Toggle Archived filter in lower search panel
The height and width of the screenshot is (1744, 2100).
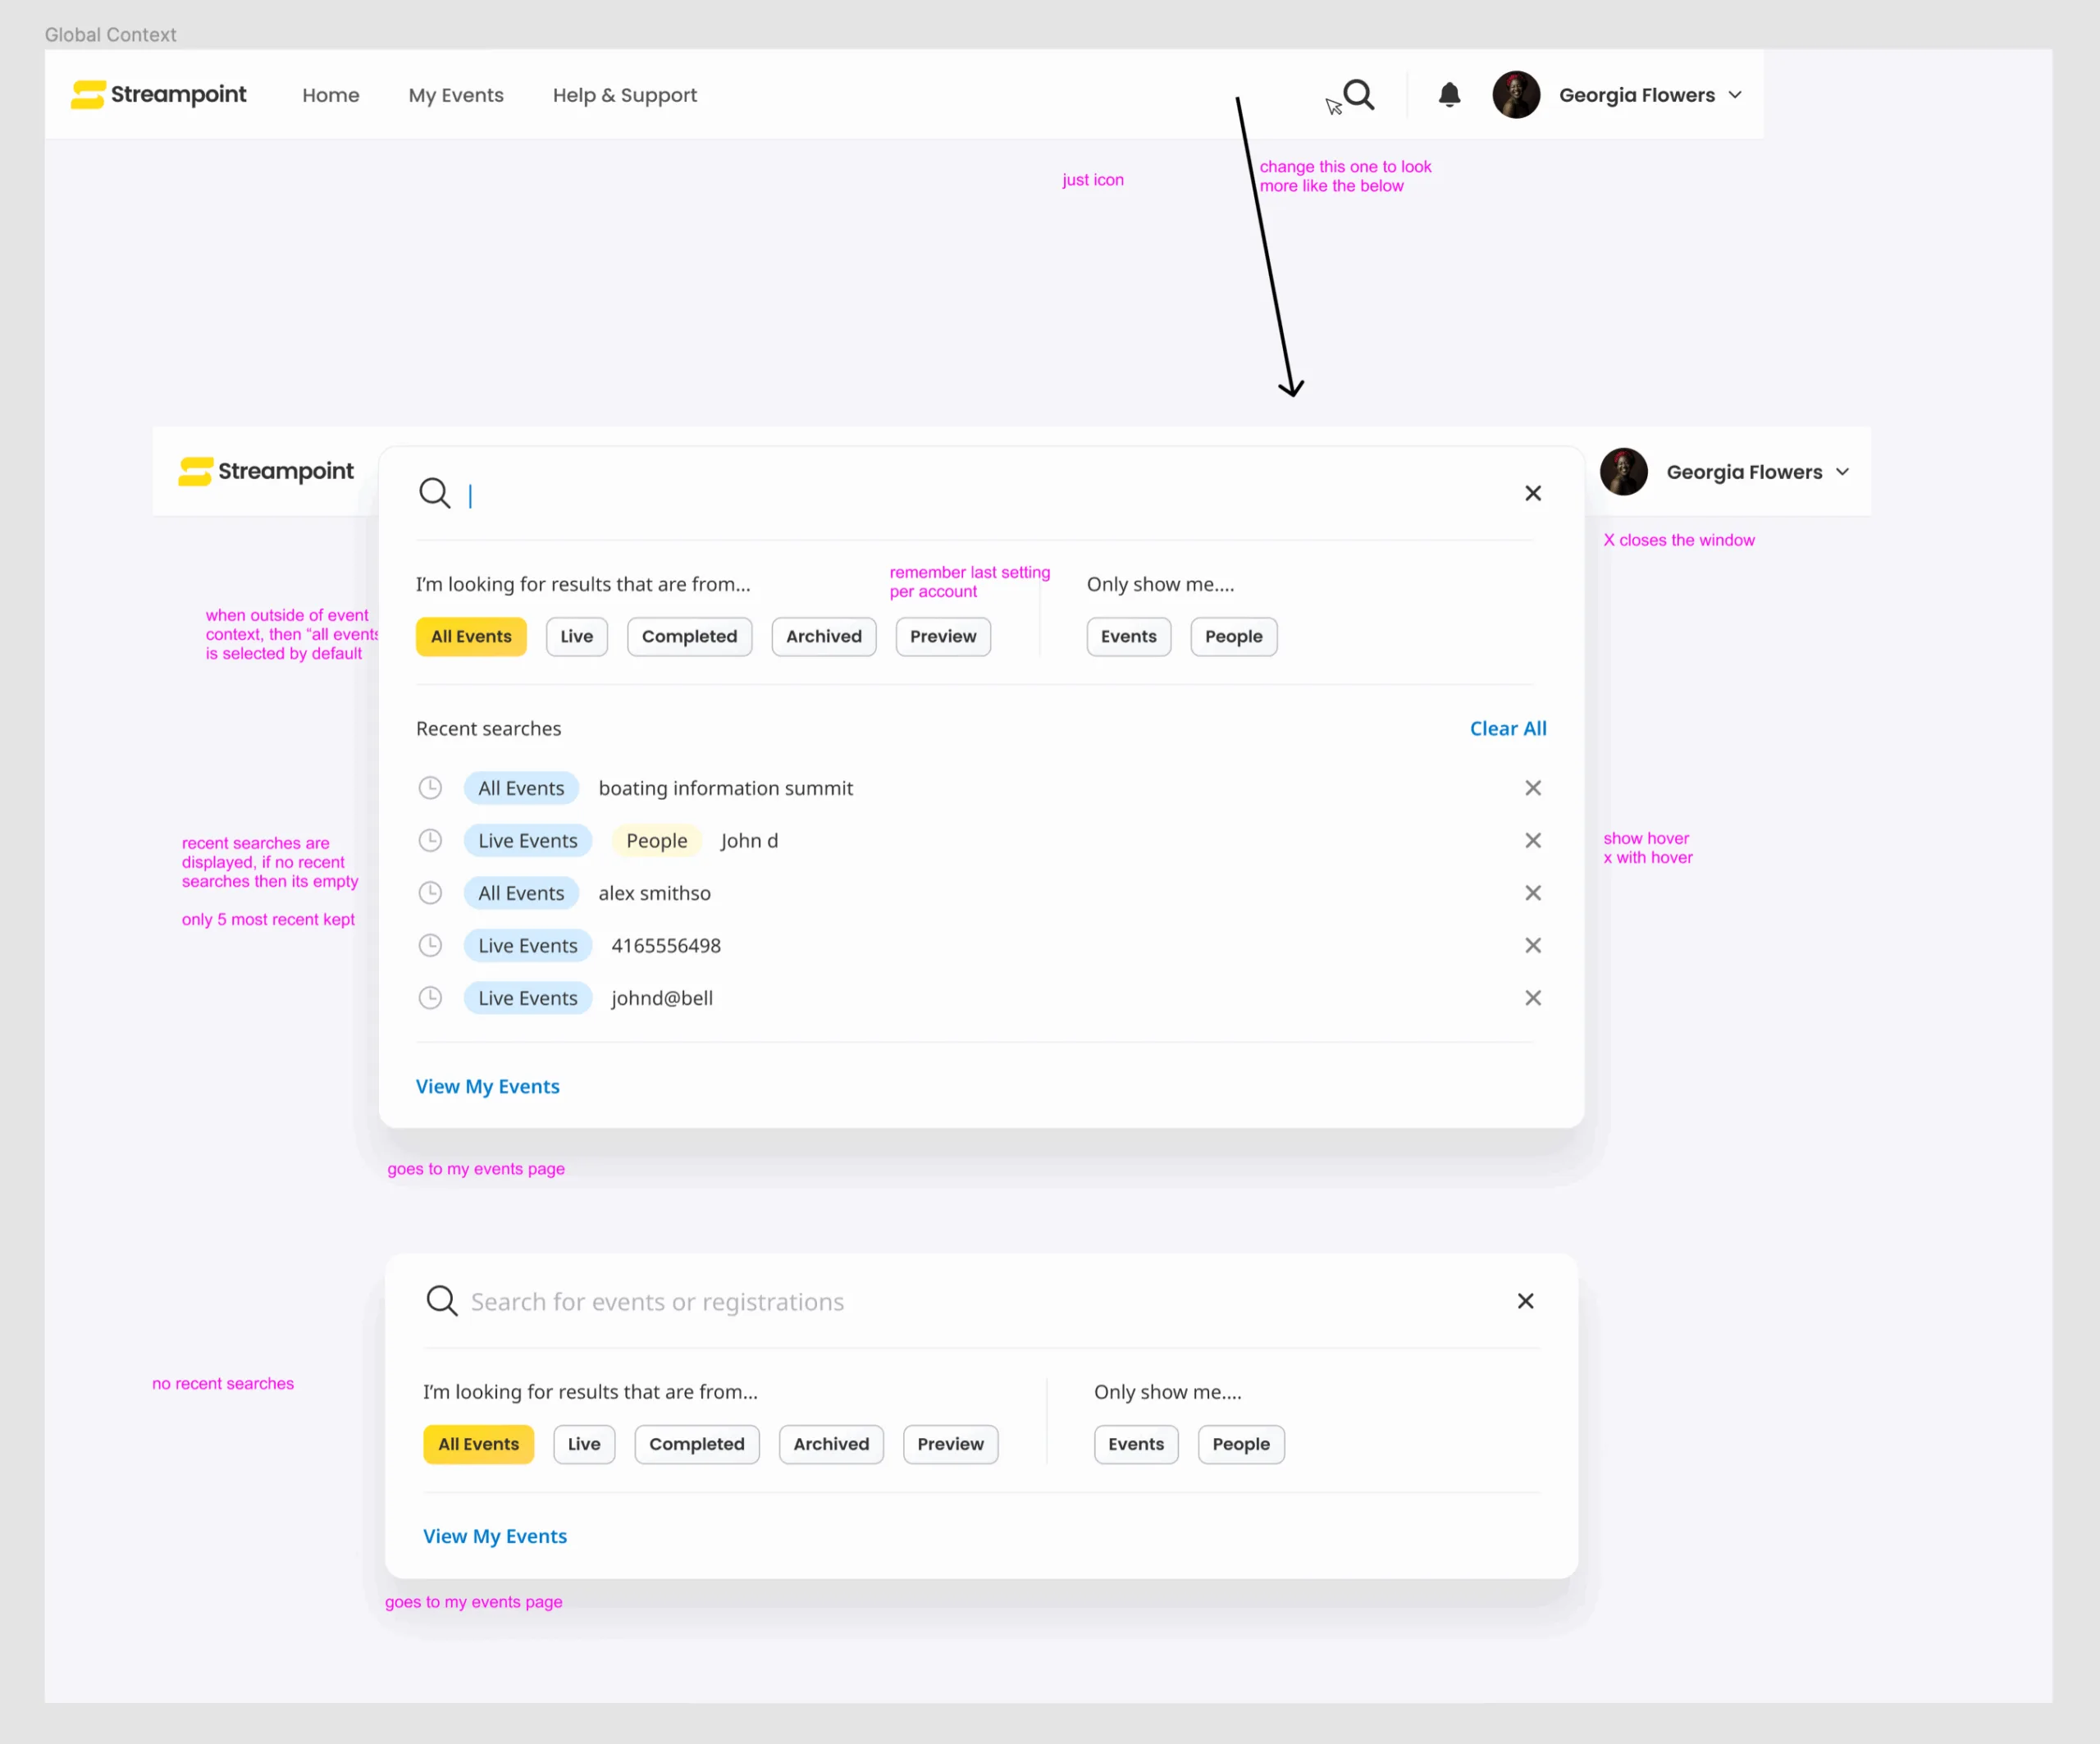(831, 1445)
